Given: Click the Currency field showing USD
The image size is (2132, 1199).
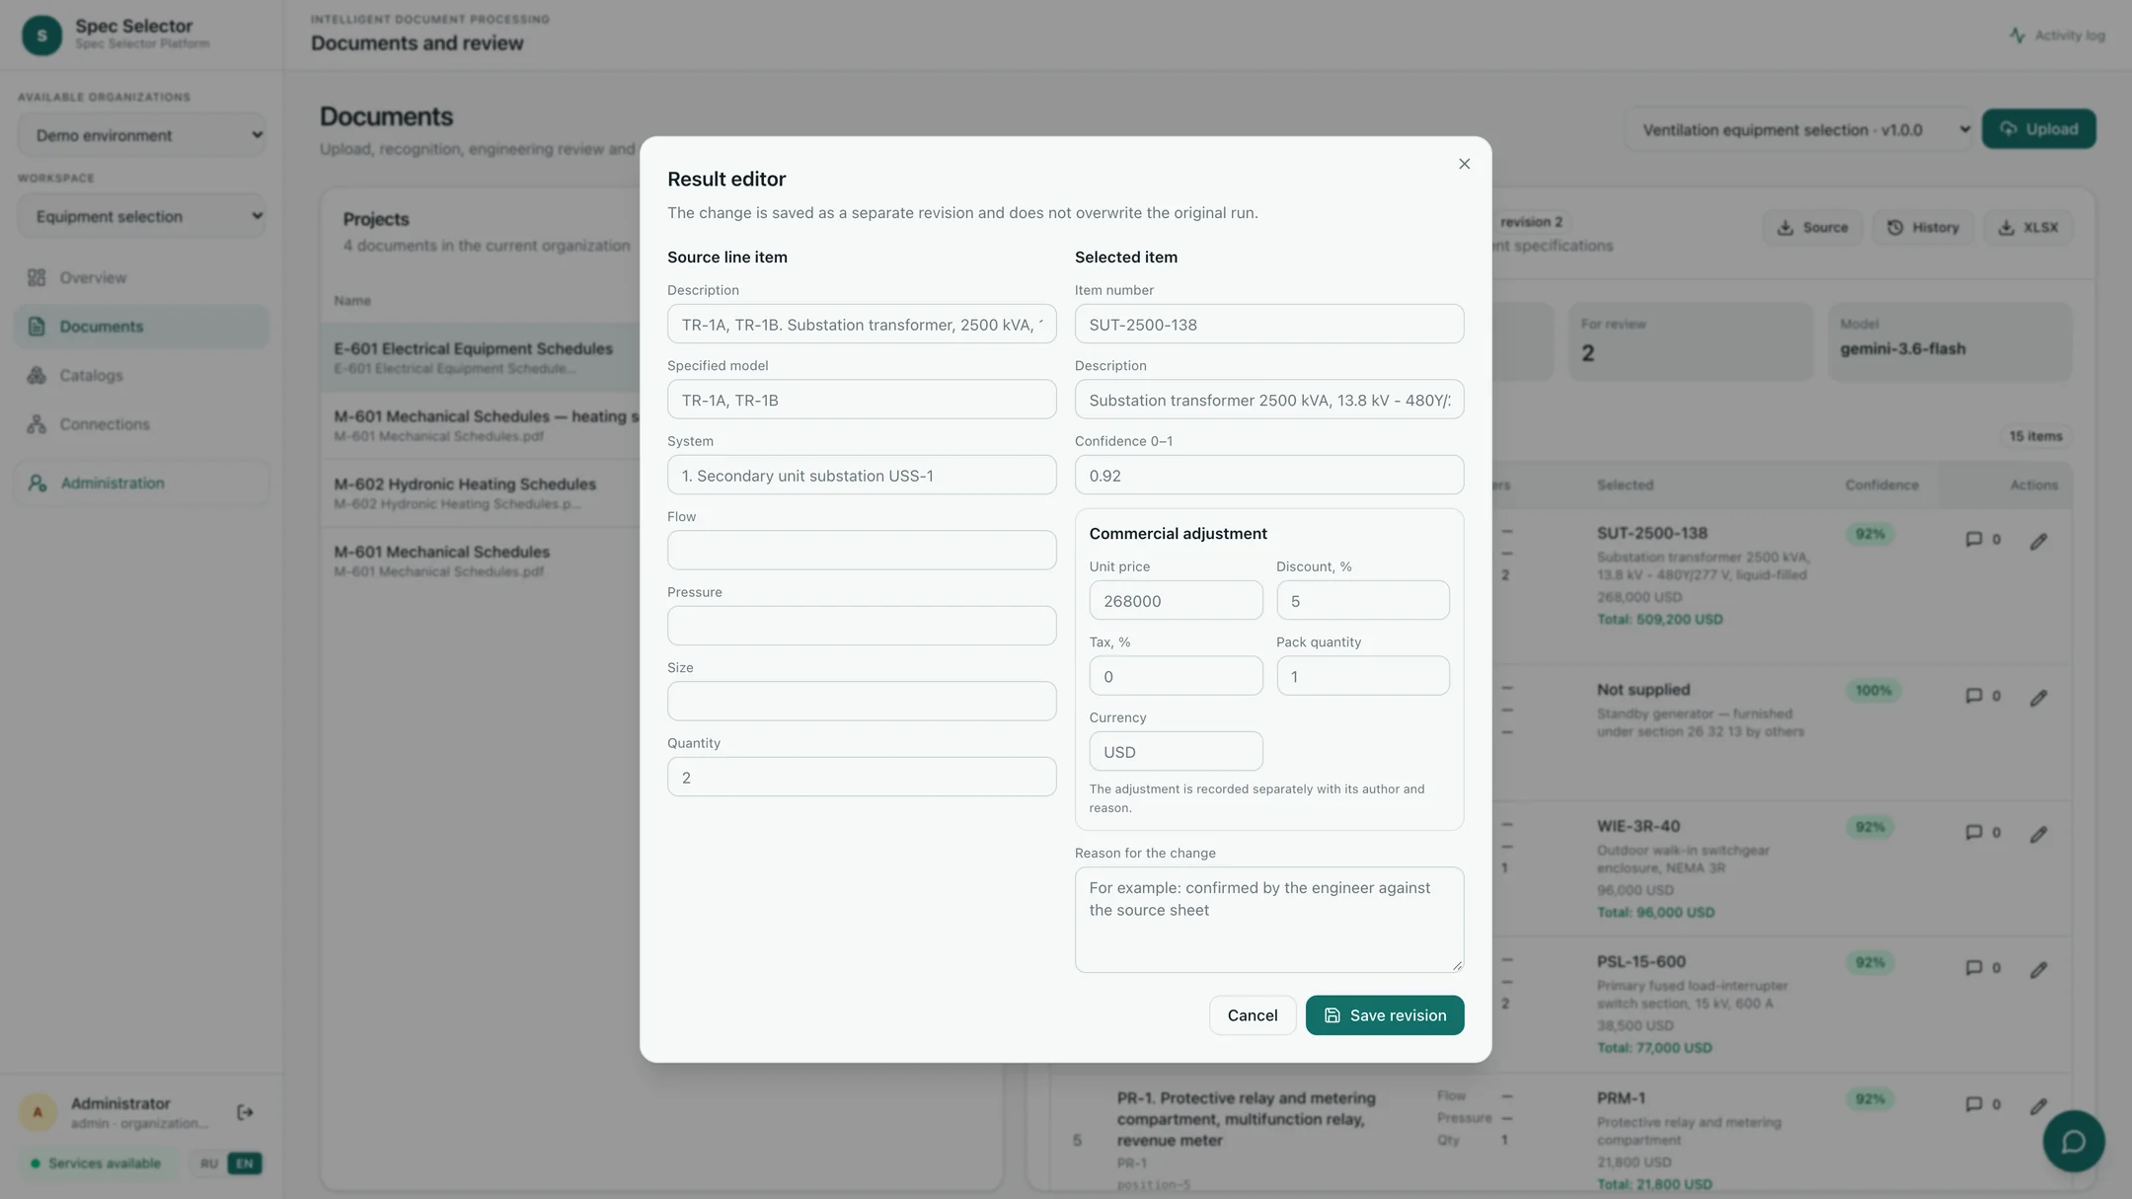Looking at the screenshot, I should [1175, 752].
